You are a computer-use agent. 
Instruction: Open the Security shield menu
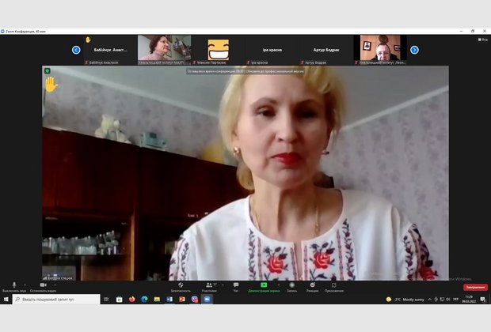click(x=181, y=287)
